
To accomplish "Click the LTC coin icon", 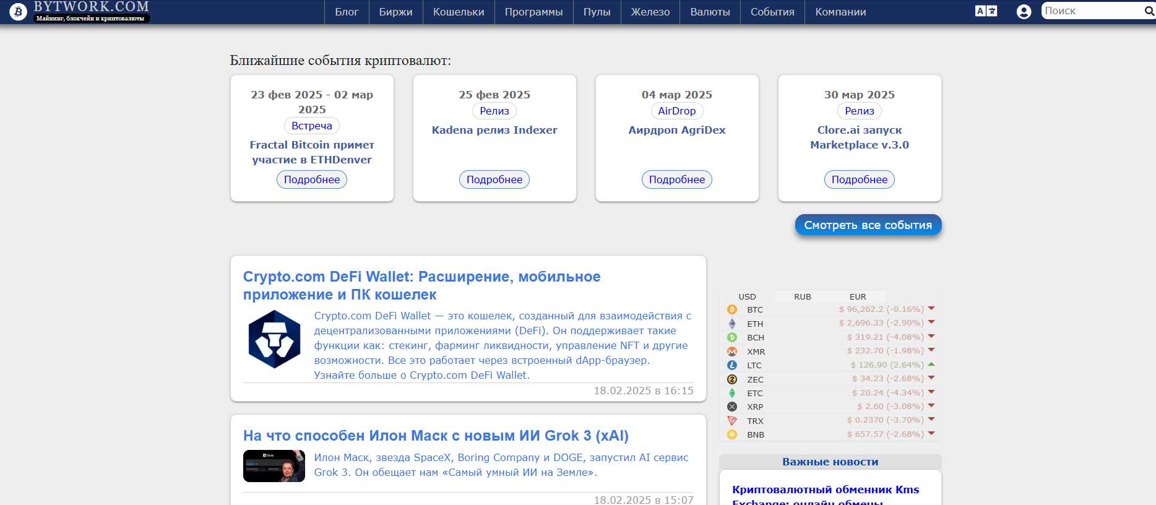I will point(732,365).
